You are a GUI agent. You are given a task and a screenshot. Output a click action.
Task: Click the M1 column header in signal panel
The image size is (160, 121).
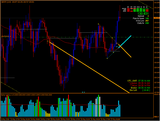tap(128, 7)
